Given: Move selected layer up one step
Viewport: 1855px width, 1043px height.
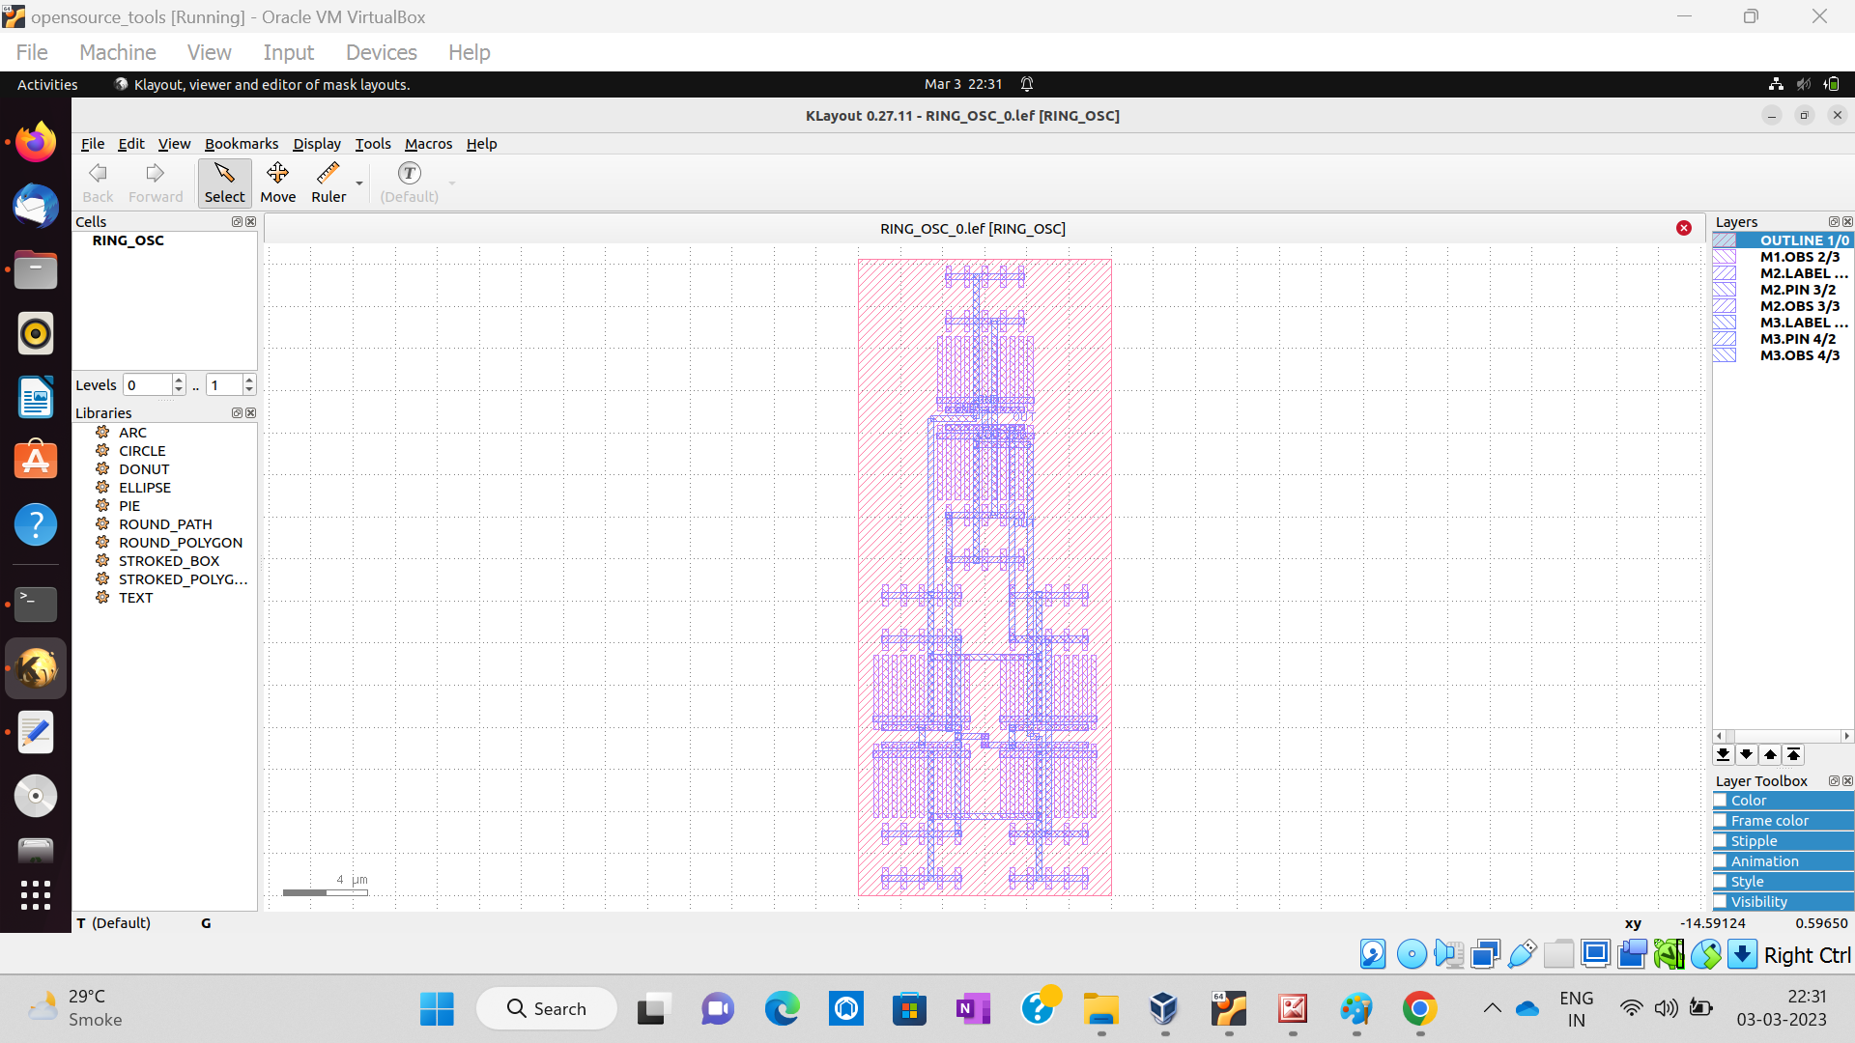Looking at the screenshot, I should [x=1770, y=754].
